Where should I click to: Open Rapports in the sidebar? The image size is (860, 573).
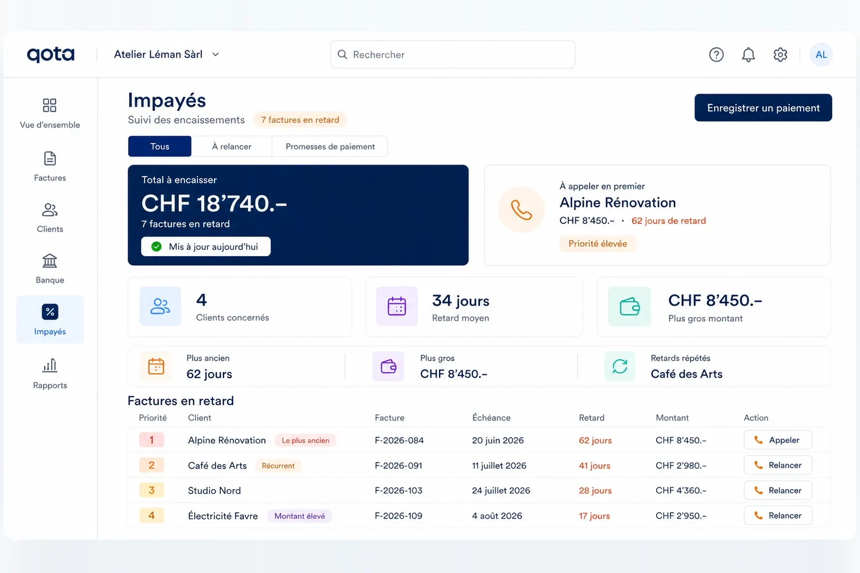[50, 374]
